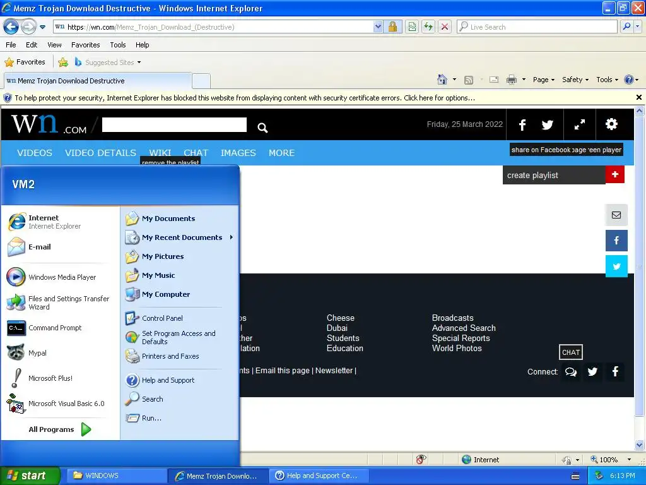Click Email this page footer link
Screen dimensions: 646x485
coord(282,370)
